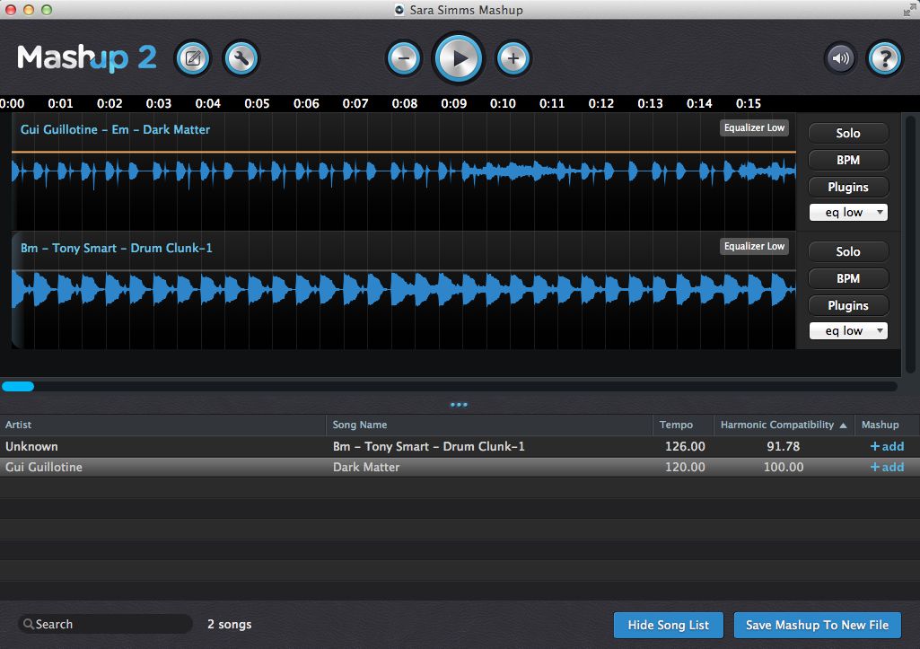Open Help with the question mark icon
The image size is (920, 649).
pos(884,57)
